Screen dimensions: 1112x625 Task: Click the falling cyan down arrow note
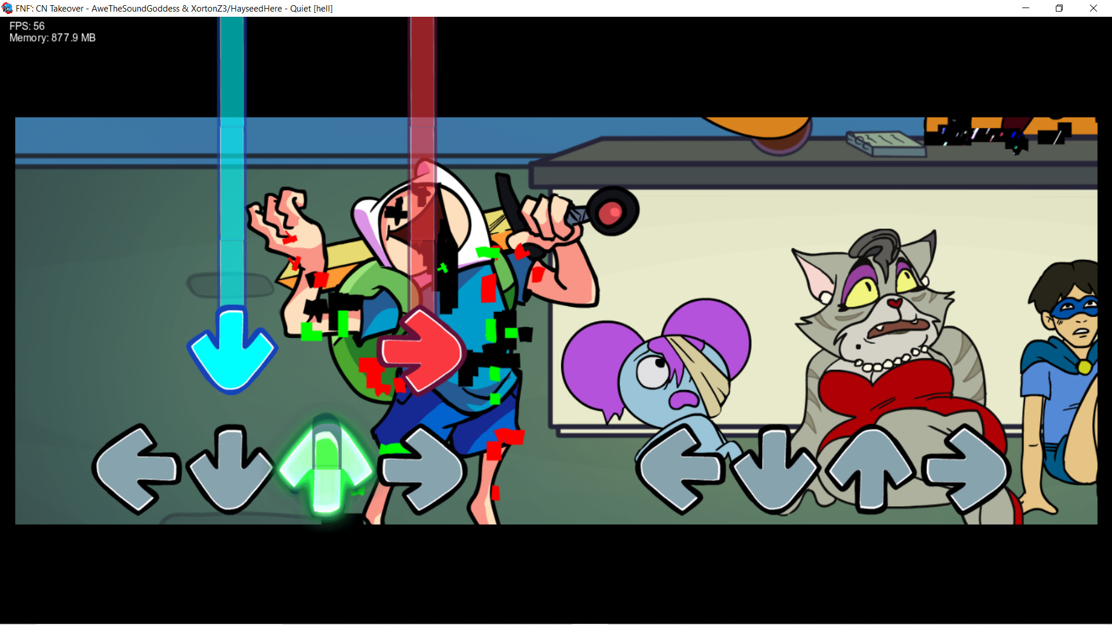click(232, 350)
